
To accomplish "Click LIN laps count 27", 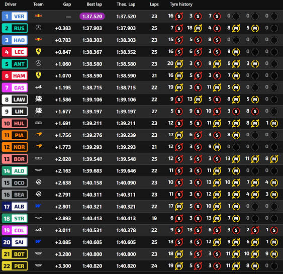I will [x=154, y=112].
